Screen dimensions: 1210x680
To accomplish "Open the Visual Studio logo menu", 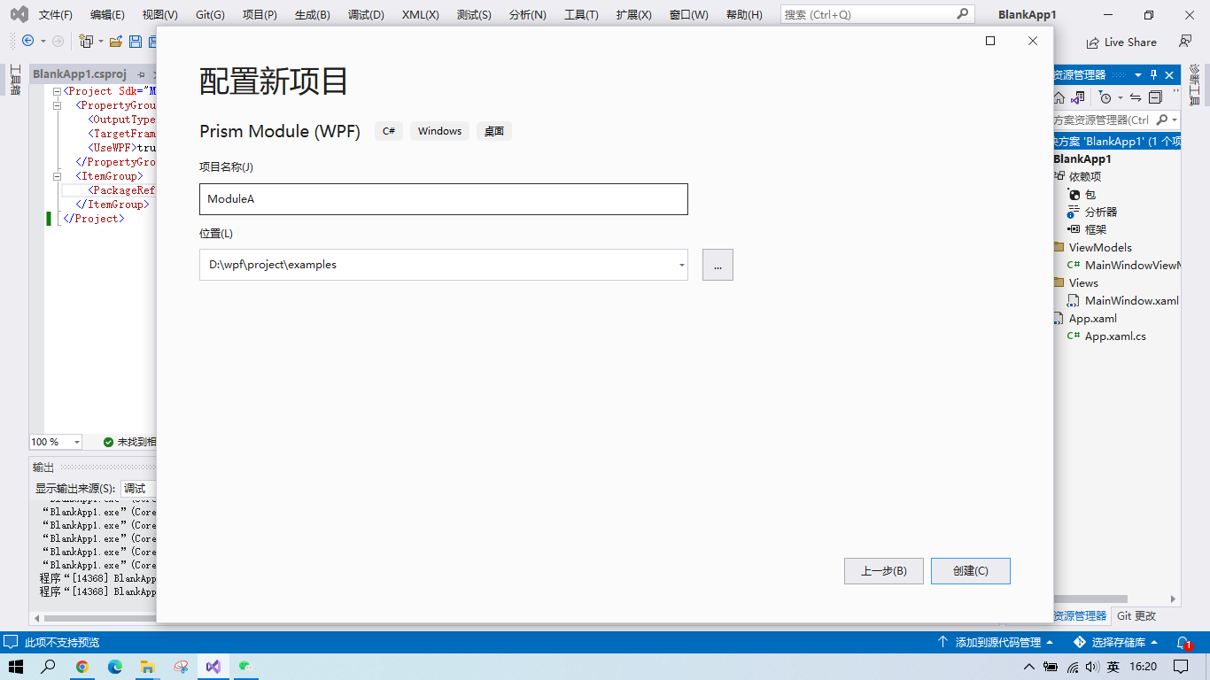I will pos(19,14).
